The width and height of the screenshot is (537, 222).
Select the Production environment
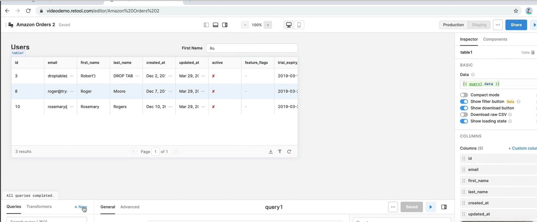[453, 25]
